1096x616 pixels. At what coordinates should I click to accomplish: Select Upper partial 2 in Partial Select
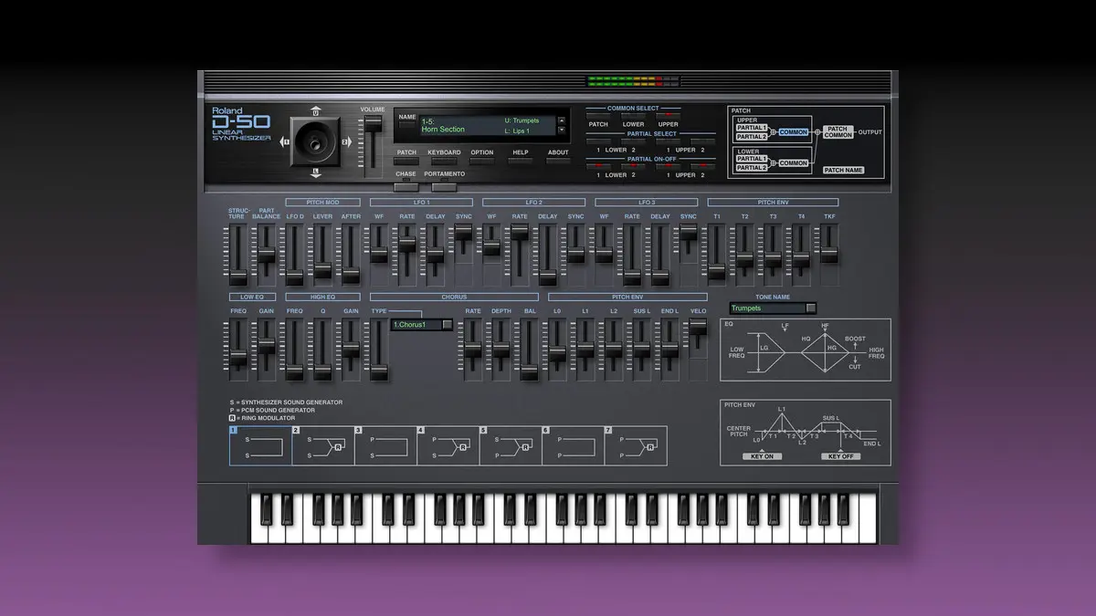pos(702,142)
